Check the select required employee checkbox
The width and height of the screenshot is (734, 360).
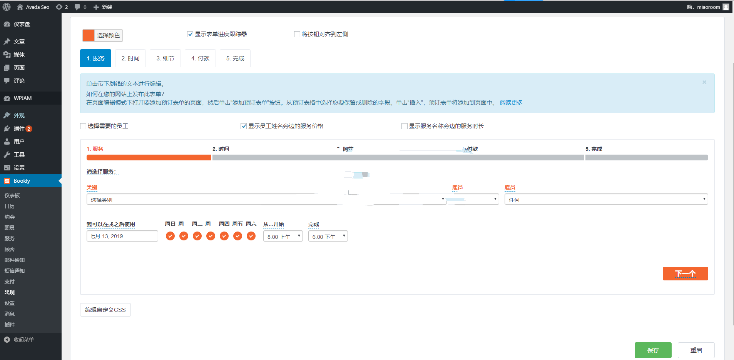point(83,126)
